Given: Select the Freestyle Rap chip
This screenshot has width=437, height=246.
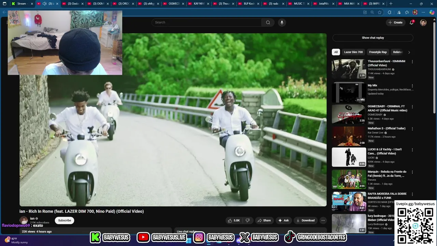Looking at the screenshot, I should tap(378, 52).
